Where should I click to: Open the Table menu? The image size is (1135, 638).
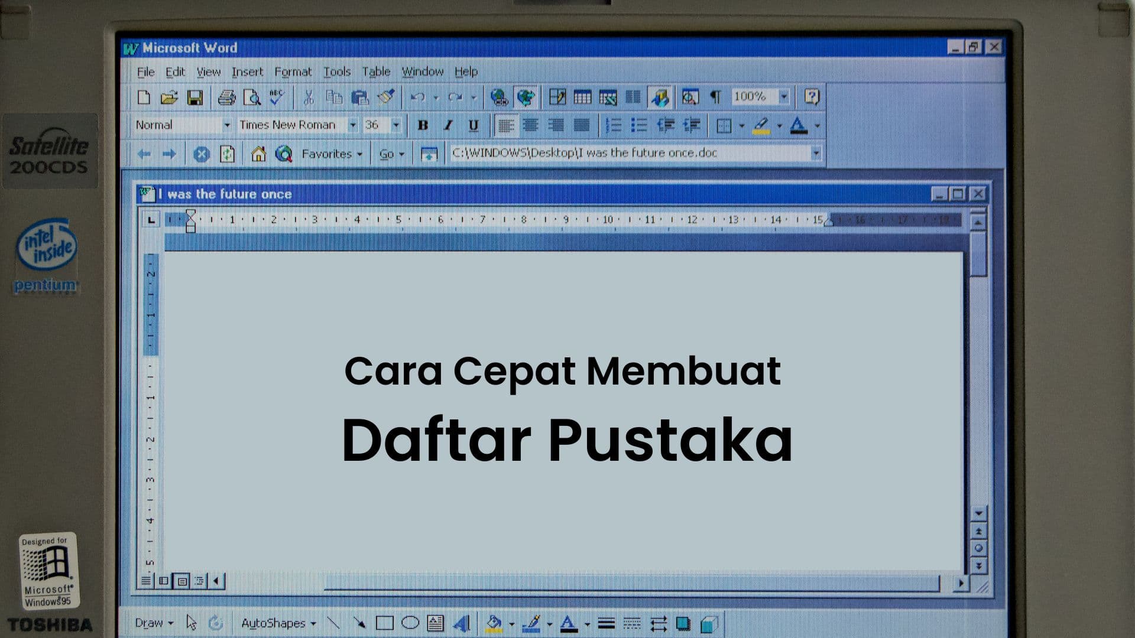[377, 71]
